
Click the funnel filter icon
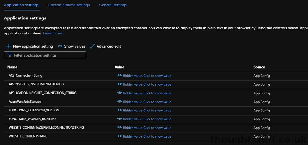click(x=10, y=55)
